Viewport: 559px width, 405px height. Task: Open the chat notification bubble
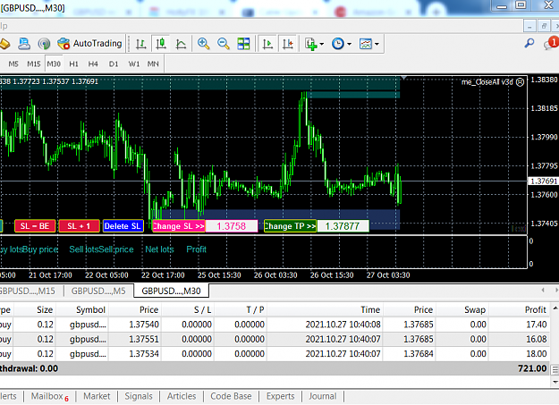550,44
